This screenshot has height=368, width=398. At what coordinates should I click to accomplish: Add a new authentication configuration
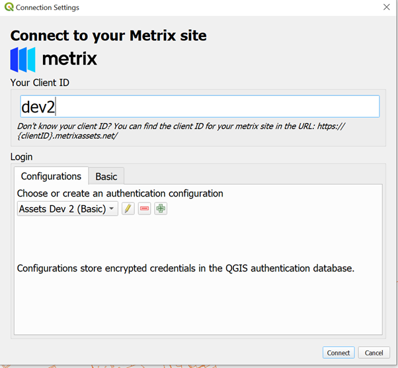[x=161, y=208]
